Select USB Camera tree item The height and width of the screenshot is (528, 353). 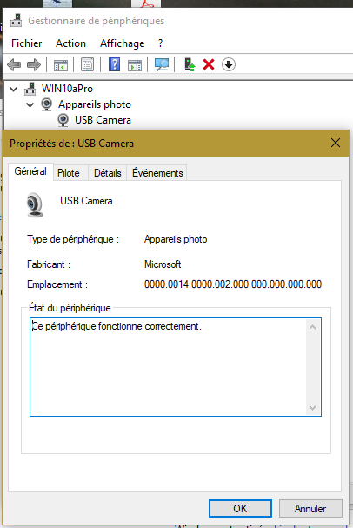click(103, 120)
